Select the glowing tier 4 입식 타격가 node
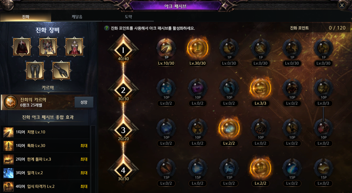 point(260,168)
